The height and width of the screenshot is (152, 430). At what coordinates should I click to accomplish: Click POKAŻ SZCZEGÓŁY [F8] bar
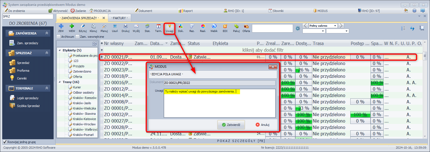(x=241, y=141)
